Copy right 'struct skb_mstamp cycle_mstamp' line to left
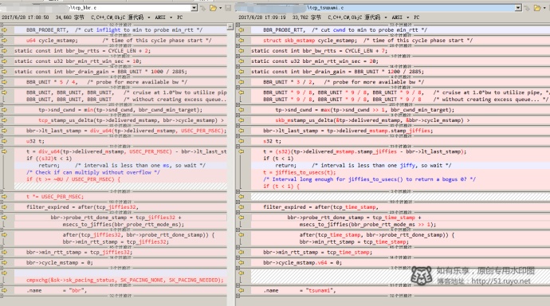Screen dimensions: 550x306 [x=242, y=41]
